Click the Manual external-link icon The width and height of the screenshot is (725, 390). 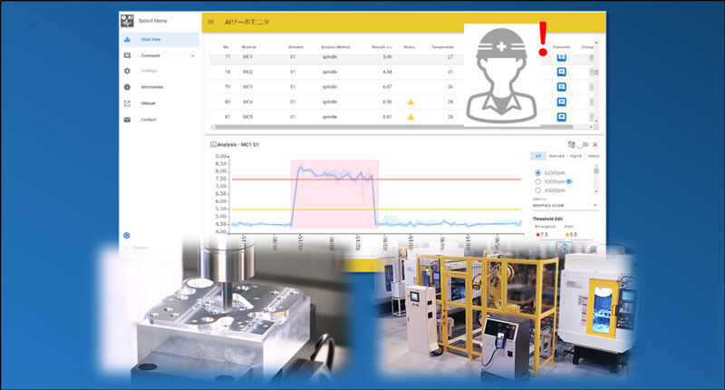tap(127, 103)
